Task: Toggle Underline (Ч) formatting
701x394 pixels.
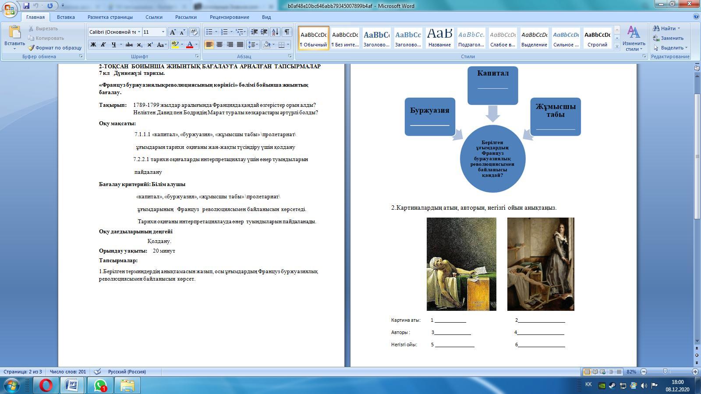Action: click(113, 45)
